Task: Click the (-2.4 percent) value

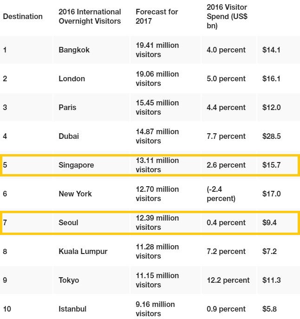Action: tap(221, 194)
